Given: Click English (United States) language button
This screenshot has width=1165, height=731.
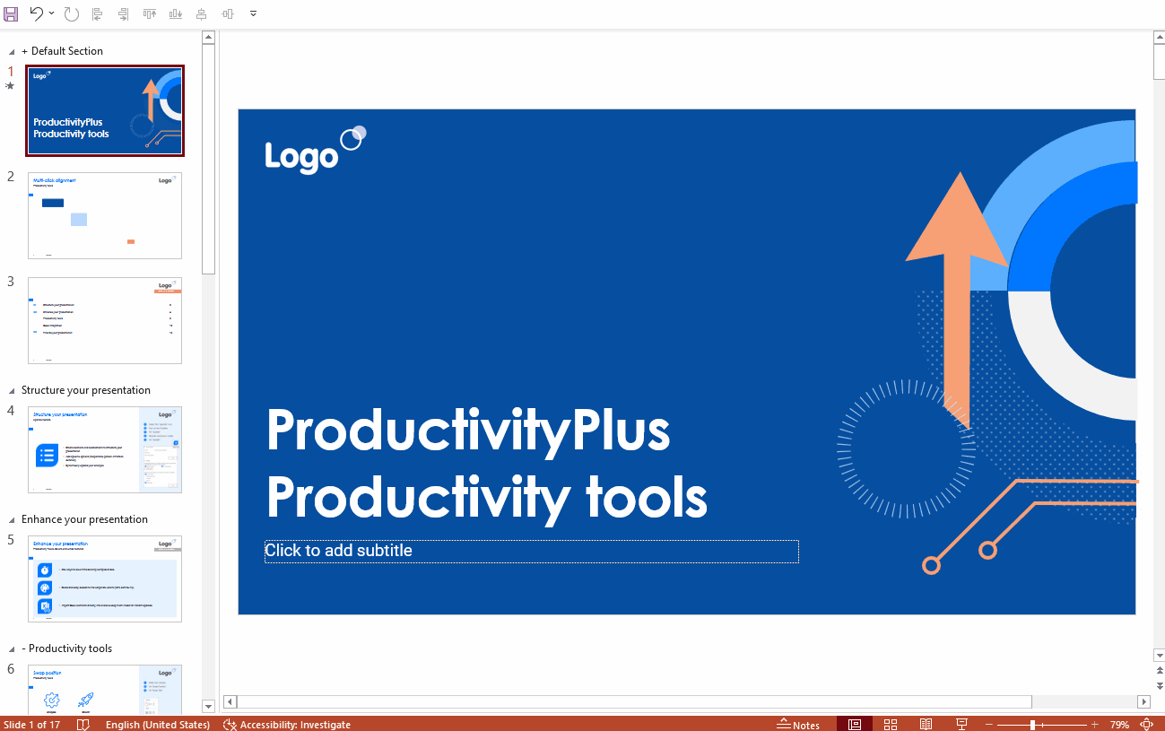Looking at the screenshot, I should [157, 724].
